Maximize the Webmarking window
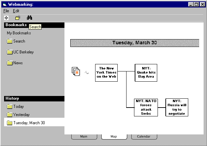The width and height of the screenshot is (207, 146). coord(196,4)
